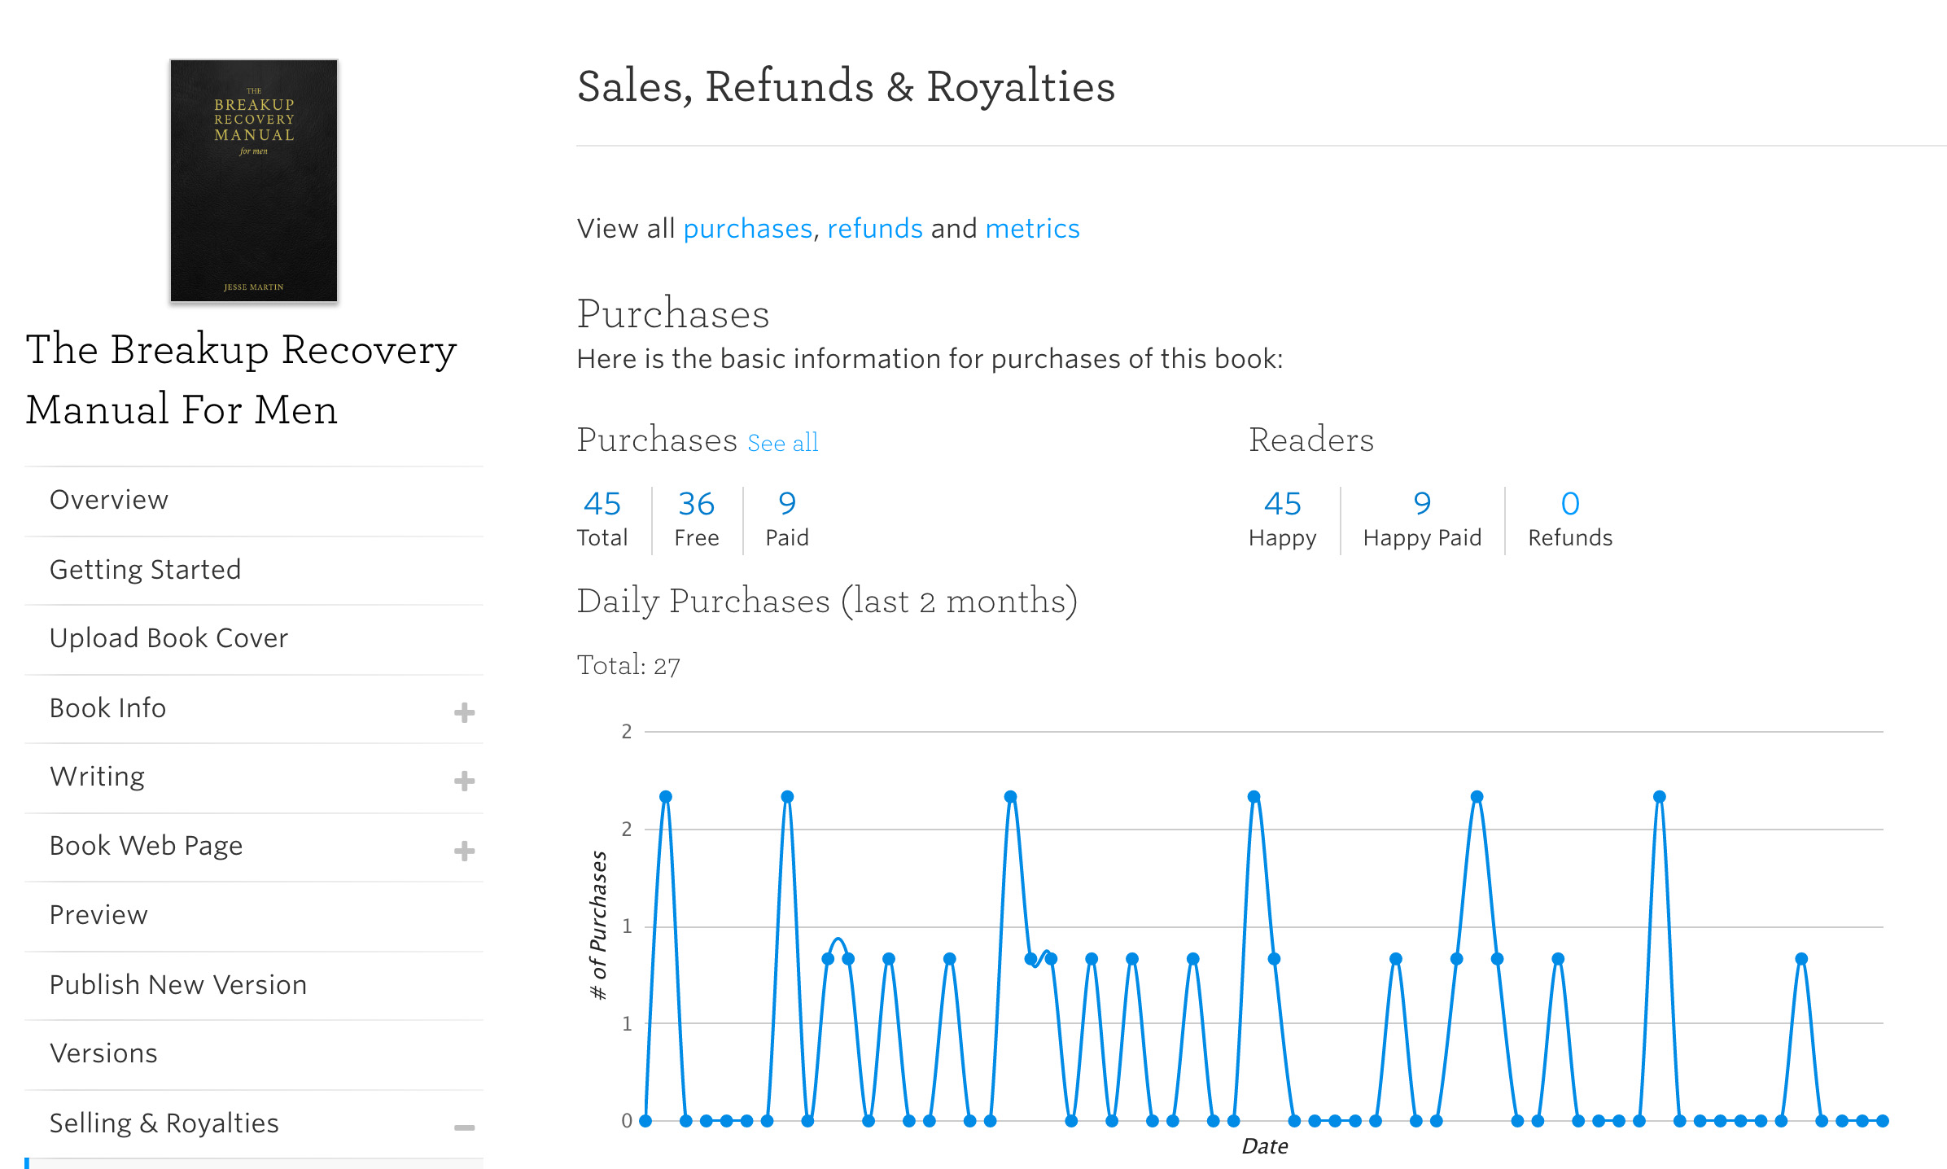
Task: Click the 36 Free purchases number
Action: 696,504
